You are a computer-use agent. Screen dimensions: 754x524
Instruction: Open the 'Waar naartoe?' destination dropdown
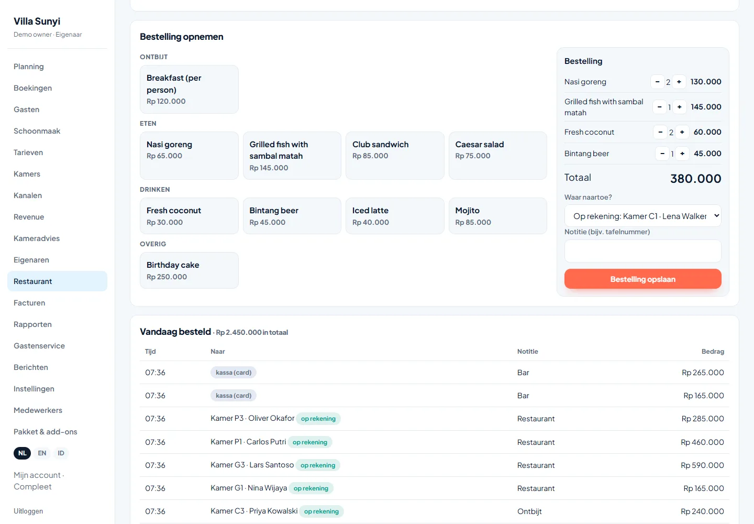(x=643, y=216)
